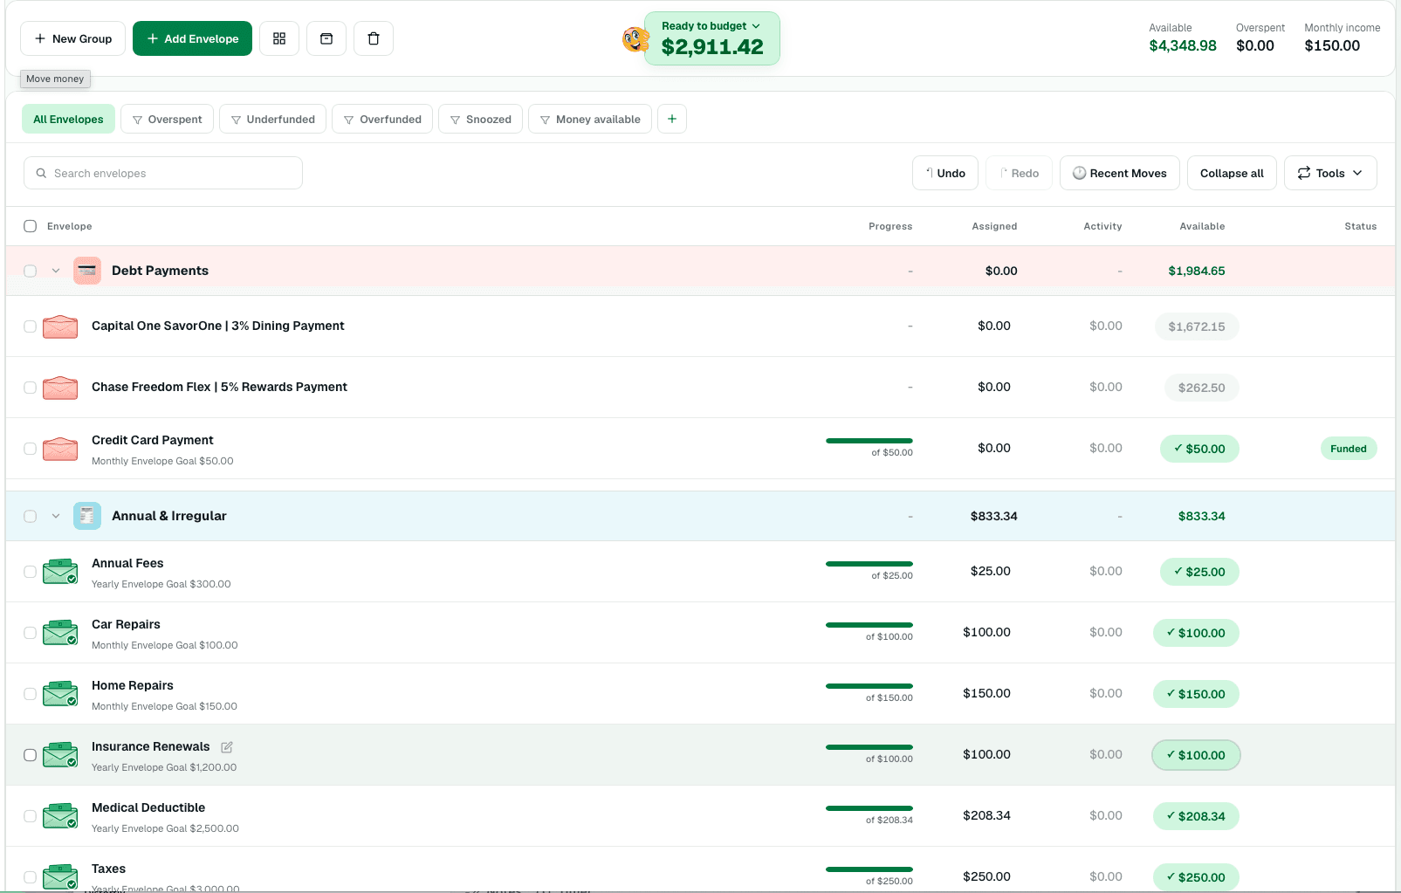
Task: Open Chase Freedom Flex $262.50 available pill
Action: (1201, 388)
